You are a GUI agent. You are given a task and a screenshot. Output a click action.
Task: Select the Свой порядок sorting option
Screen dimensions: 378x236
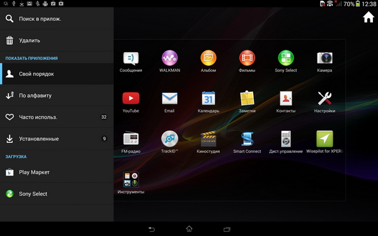tap(57, 74)
